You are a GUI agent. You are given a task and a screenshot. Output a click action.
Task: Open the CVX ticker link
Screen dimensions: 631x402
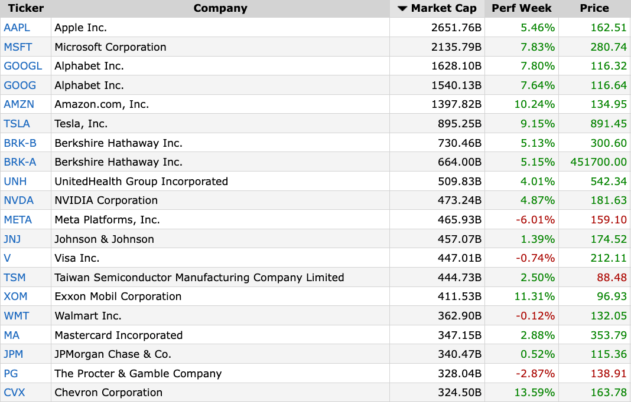14,393
